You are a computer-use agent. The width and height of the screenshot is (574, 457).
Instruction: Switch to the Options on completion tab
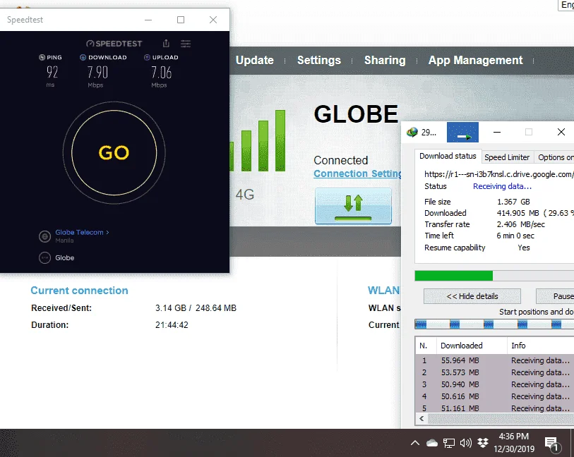point(554,157)
